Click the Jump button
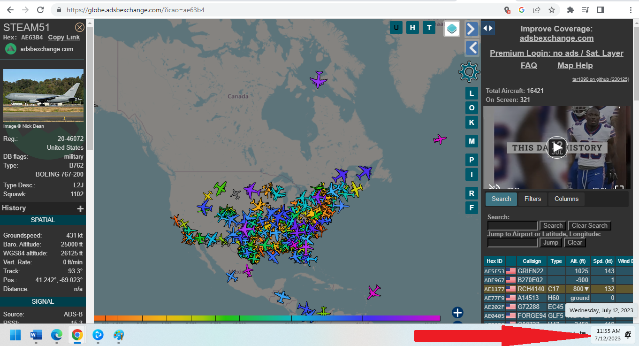This screenshot has height=346, width=639. [550, 243]
